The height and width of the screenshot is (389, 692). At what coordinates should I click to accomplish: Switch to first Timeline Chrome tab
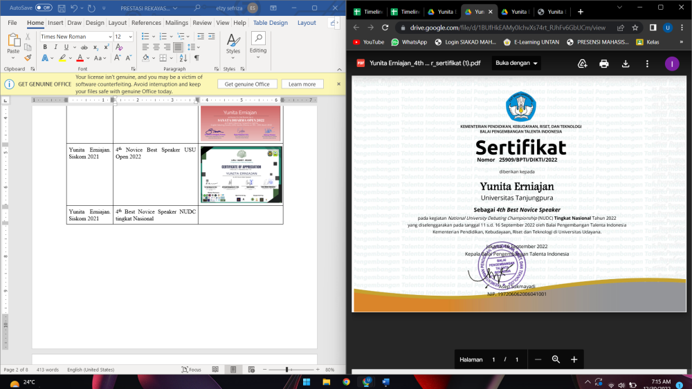click(369, 12)
